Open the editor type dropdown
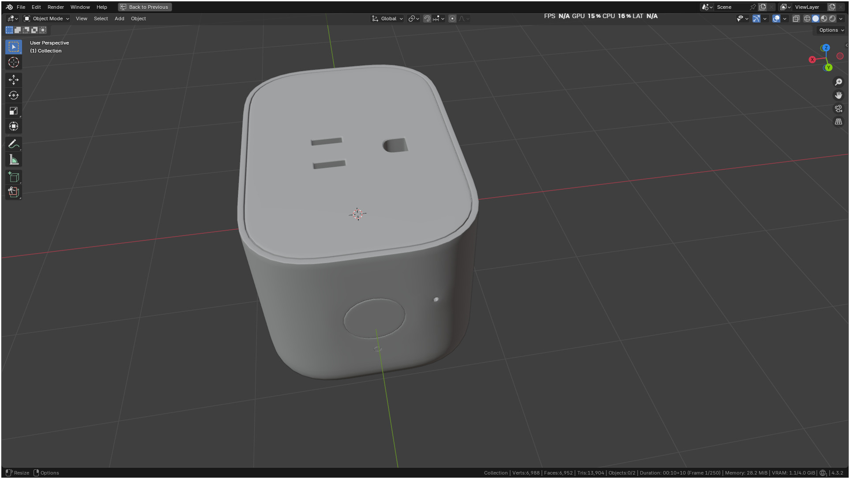This screenshot has height=479, width=850. coord(12,19)
